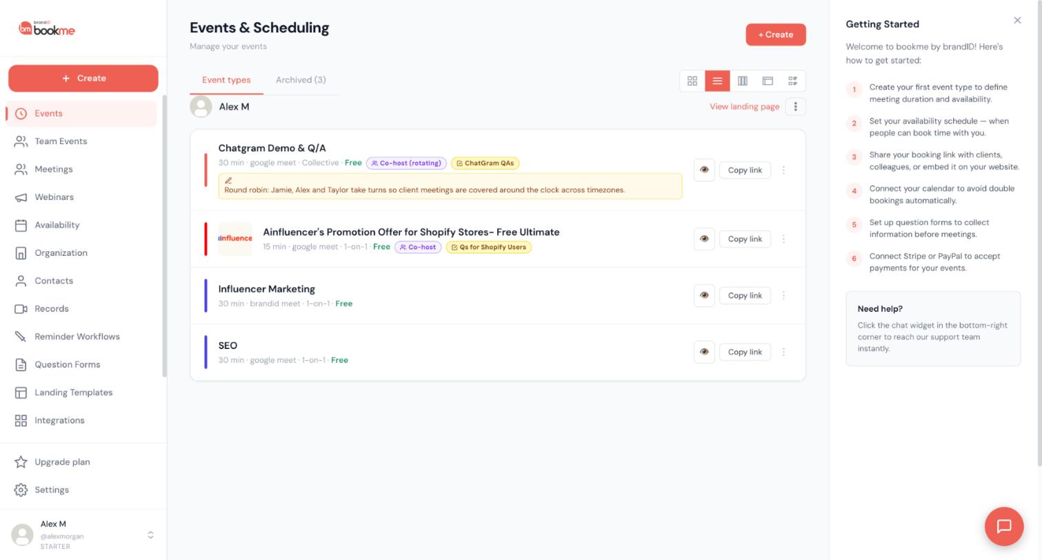
Task: Switch to the table view layout icon
Action: tap(768, 81)
